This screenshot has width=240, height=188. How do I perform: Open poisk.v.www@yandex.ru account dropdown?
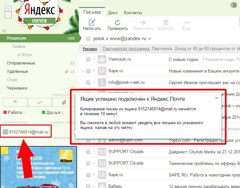150,39
